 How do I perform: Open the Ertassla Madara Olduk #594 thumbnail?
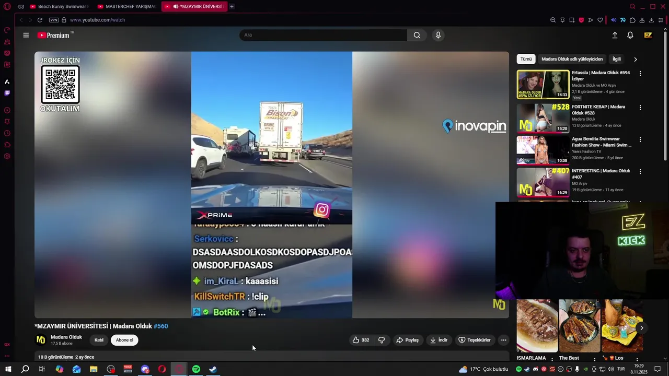(543, 85)
